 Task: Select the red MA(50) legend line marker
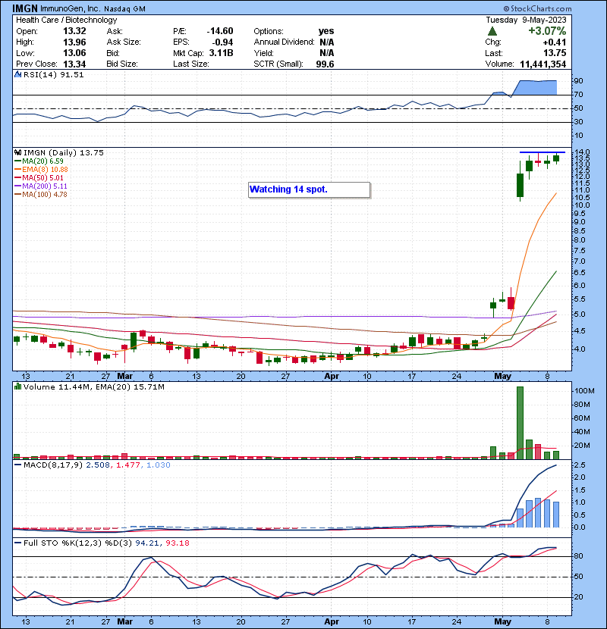point(17,177)
